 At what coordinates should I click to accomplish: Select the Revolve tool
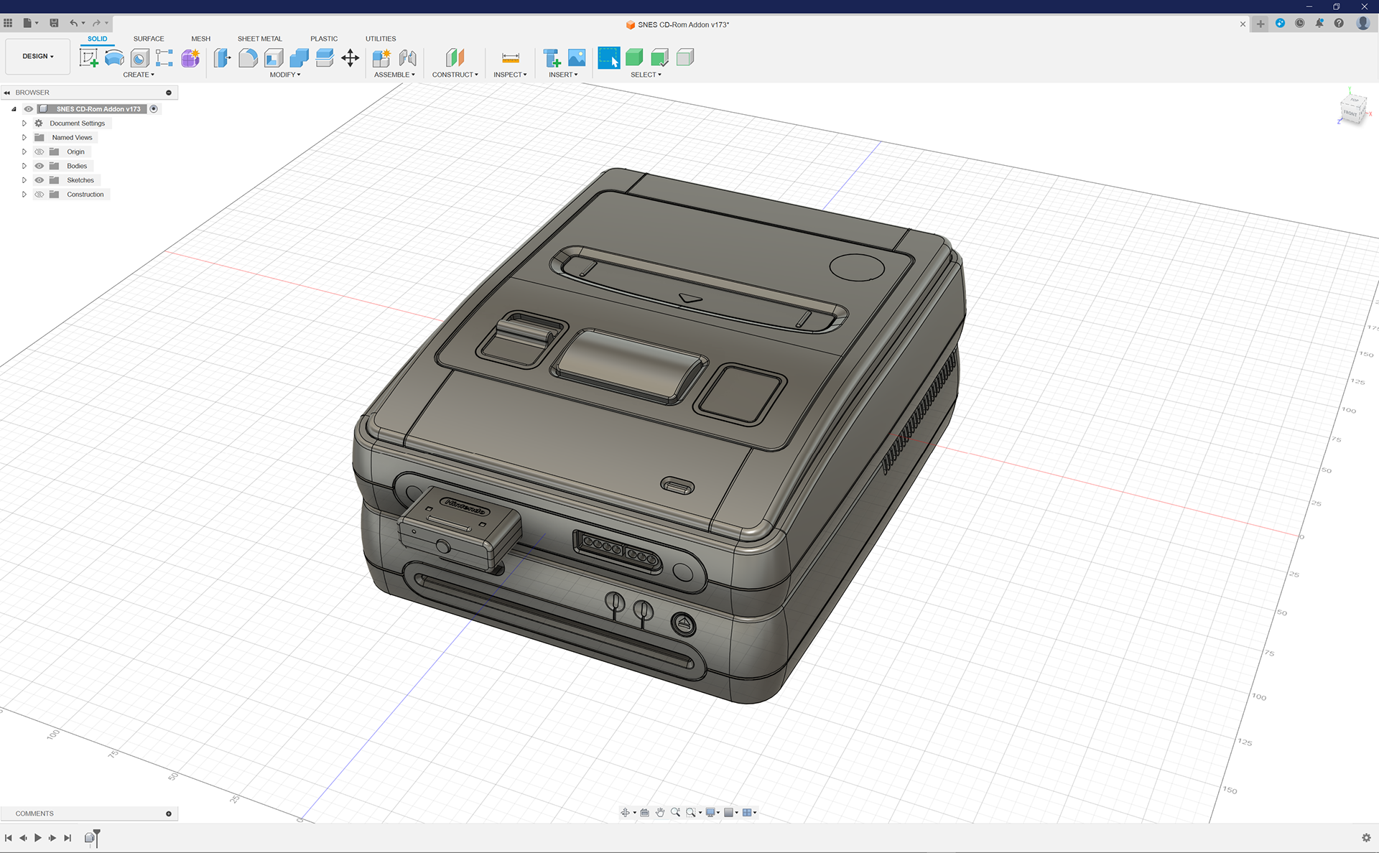click(x=140, y=57)
